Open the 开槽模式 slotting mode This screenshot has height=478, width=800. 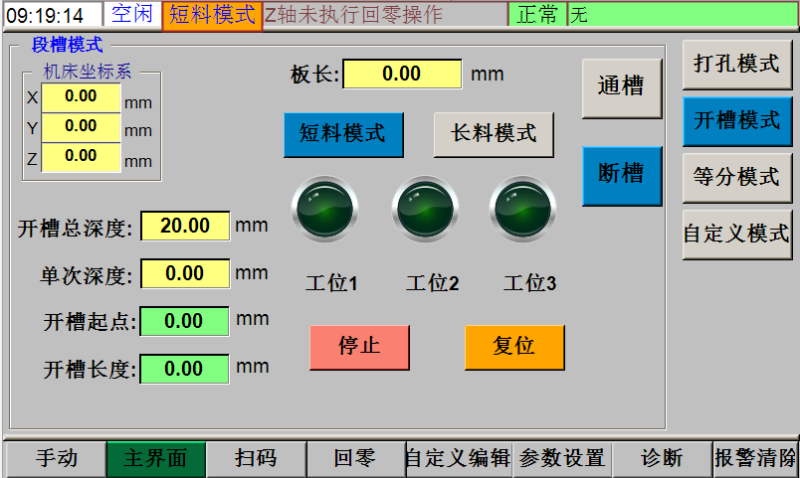(736, 120)
